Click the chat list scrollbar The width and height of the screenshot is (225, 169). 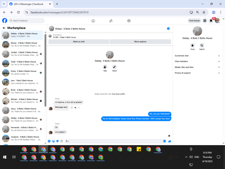click(x=45, y=70)
